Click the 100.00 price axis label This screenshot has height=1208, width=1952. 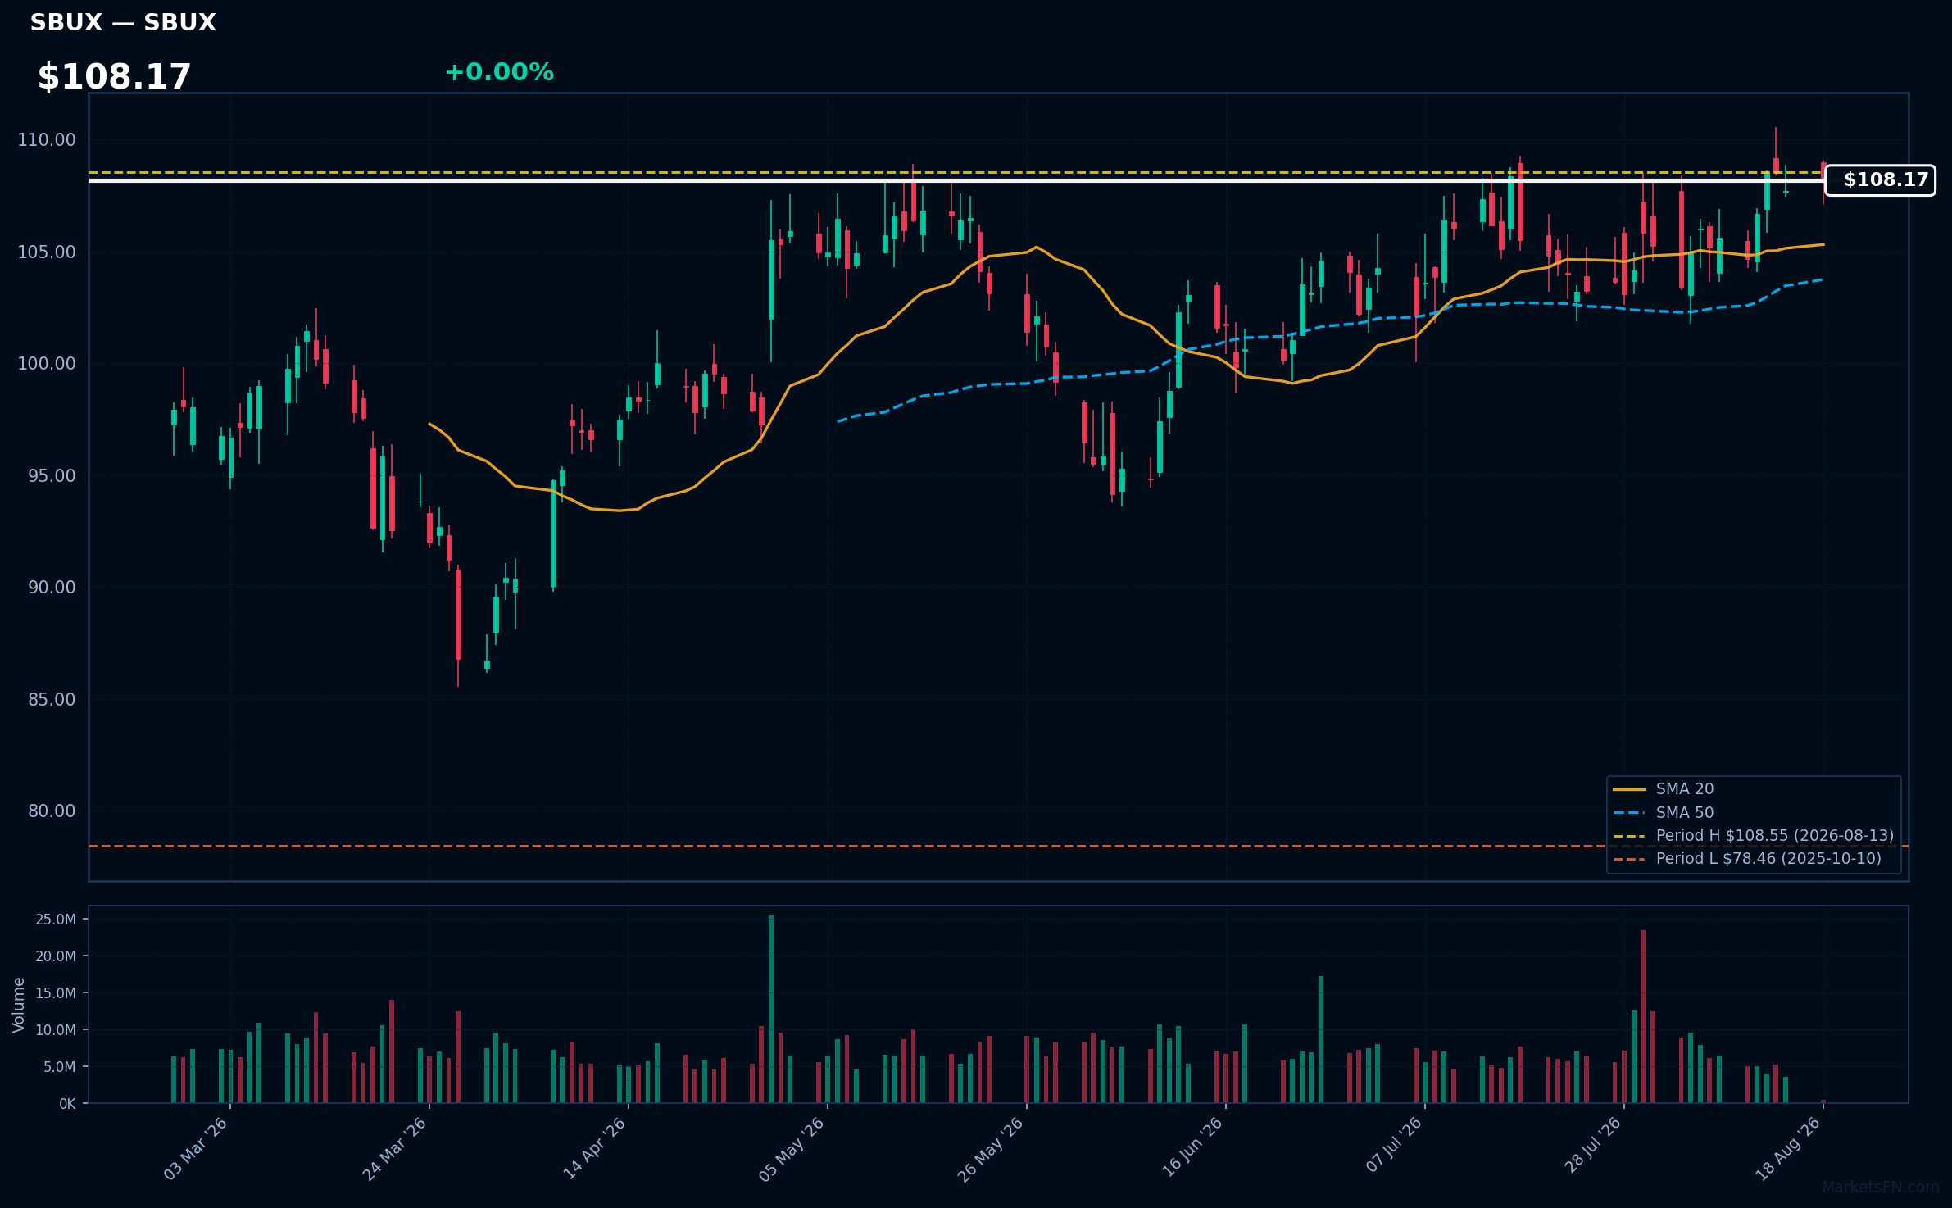click(x=47, y=364)
